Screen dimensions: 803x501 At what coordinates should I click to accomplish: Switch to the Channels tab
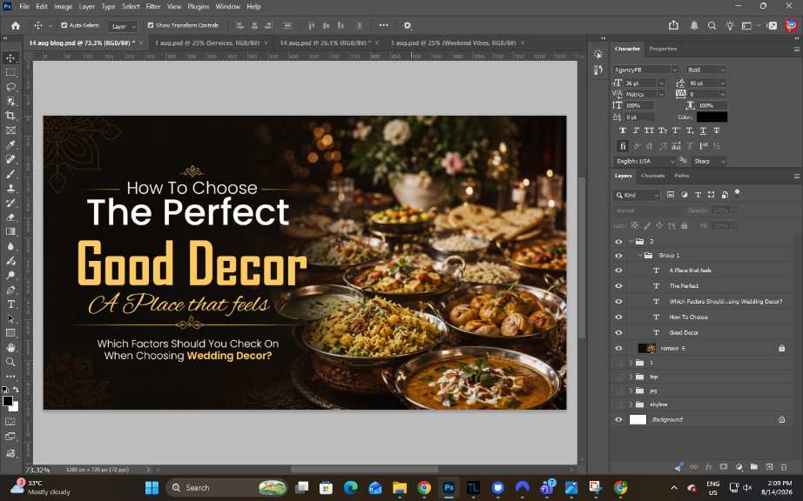coord(652,176)
